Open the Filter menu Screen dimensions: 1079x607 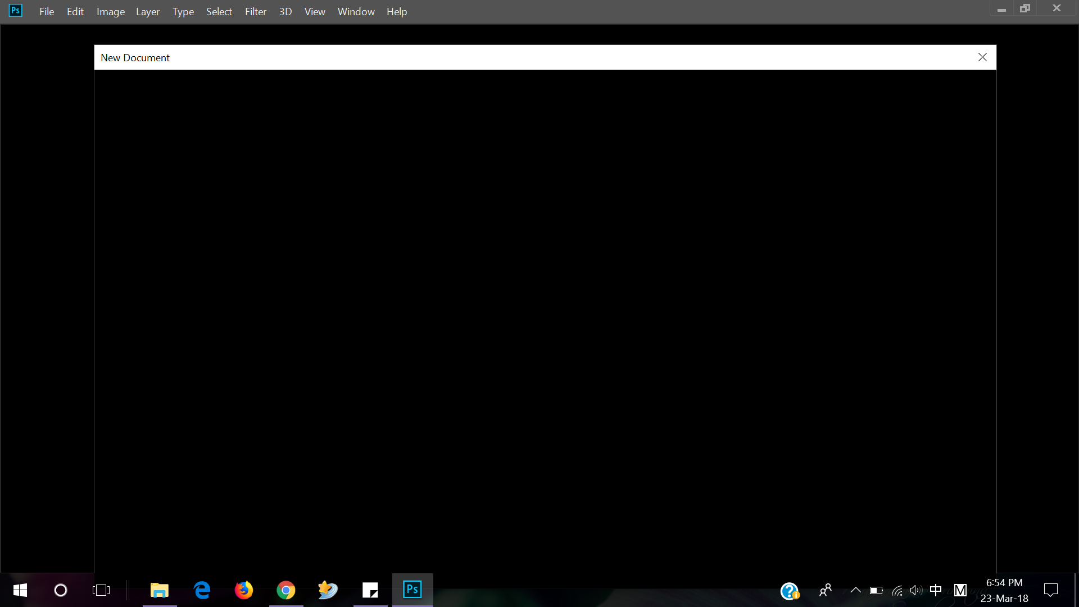coord(255,11)
